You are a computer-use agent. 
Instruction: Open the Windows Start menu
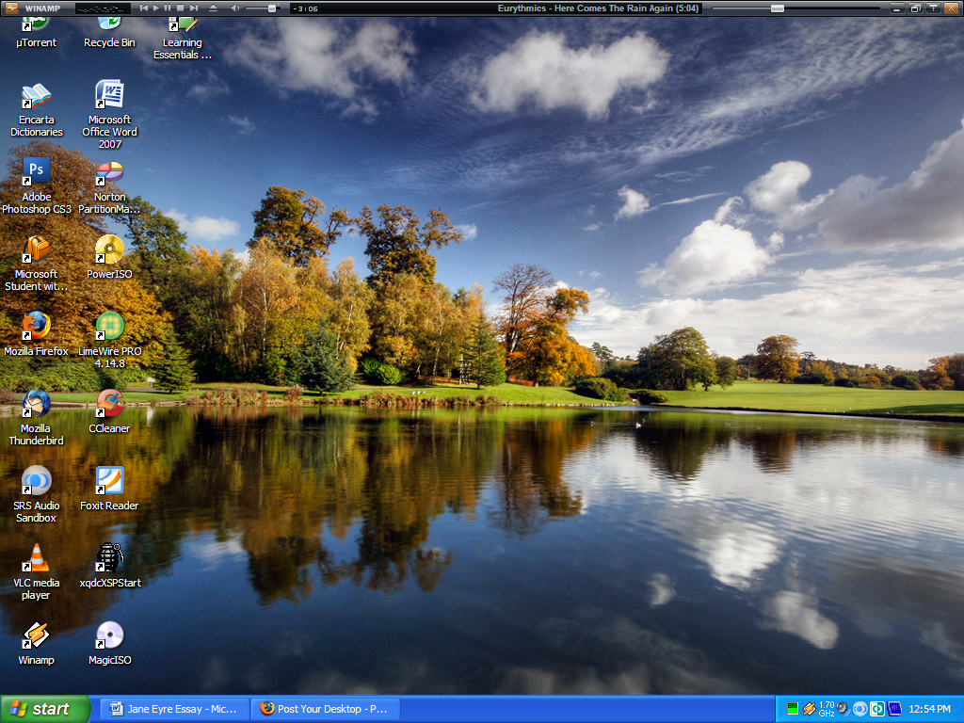(x=45, y=709)
